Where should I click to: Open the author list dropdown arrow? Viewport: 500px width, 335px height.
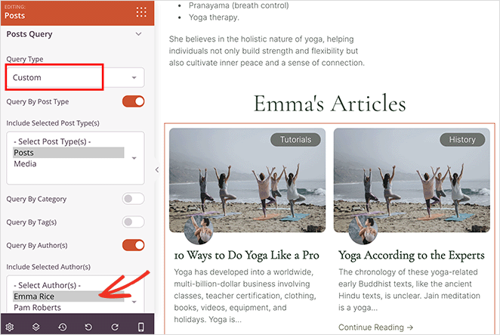(x=134, y=302)
